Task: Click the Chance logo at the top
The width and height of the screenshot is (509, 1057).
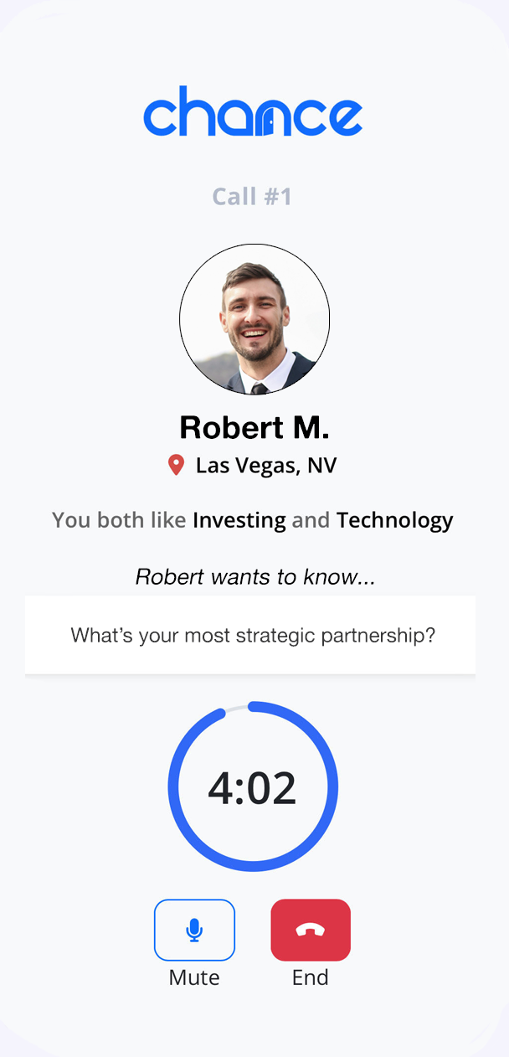Action: pos(253,111)
